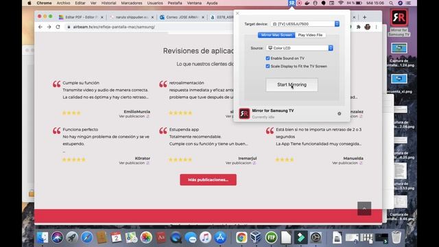The image size is (439, 247).
Task: Open Chrome three-dot menu
Action: pyautogui.click(x=377, y=27)
